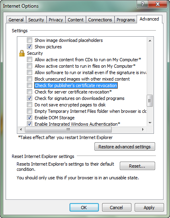Screen dimensions: 170x218
Task: Click the Reset... button
Action: point(137,166)
